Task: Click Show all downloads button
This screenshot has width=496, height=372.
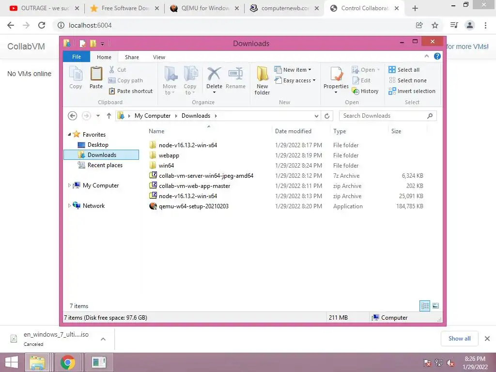Action: pos(459,339)
